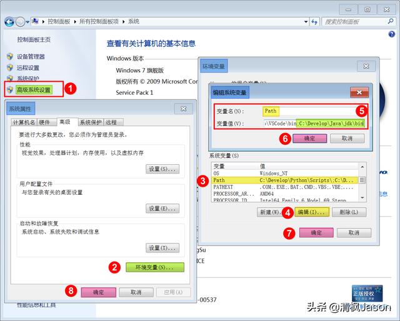Open 控制面板主页 link in sidebar
The image size is (400, 321).
(x=34, y=39)
